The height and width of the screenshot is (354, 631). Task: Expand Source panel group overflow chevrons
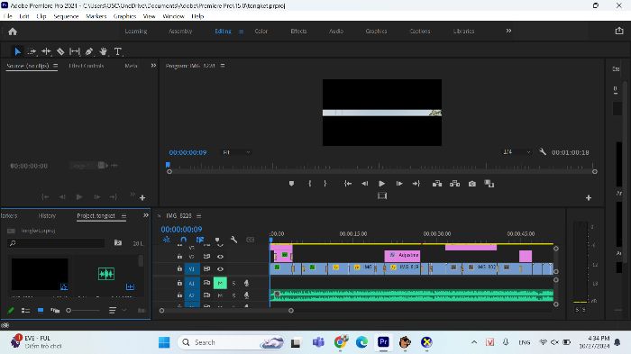pos(153,65)
